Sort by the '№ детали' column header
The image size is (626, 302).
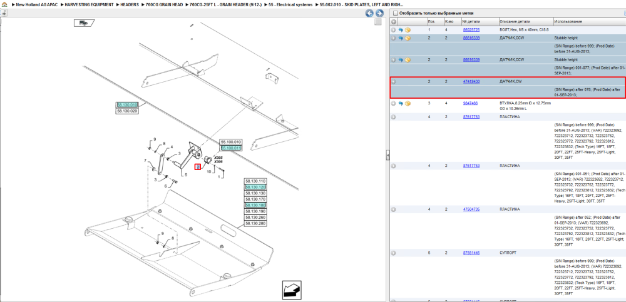[x=480, y=21]
